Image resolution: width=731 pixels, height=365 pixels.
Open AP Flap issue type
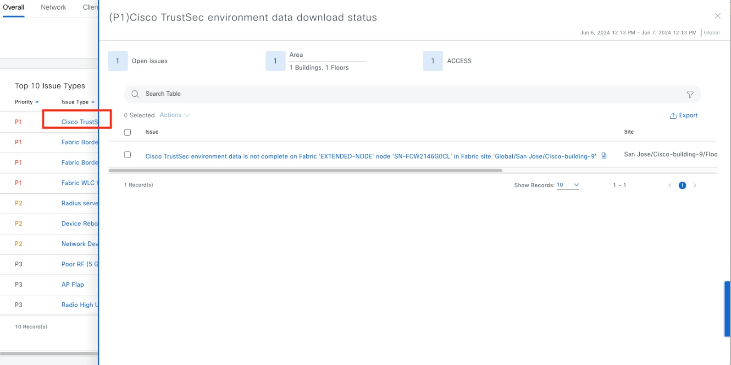click(x=73, y=284)
